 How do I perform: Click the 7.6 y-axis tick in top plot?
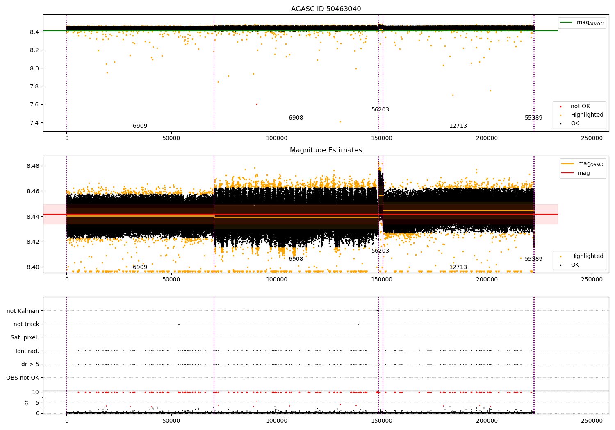[34, 104]
